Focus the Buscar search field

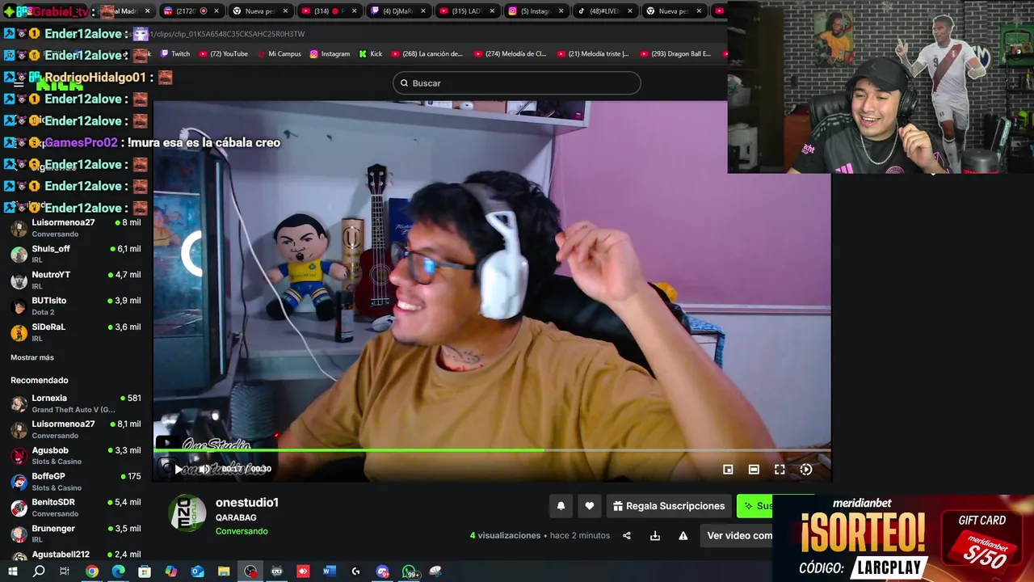point(517,83)
